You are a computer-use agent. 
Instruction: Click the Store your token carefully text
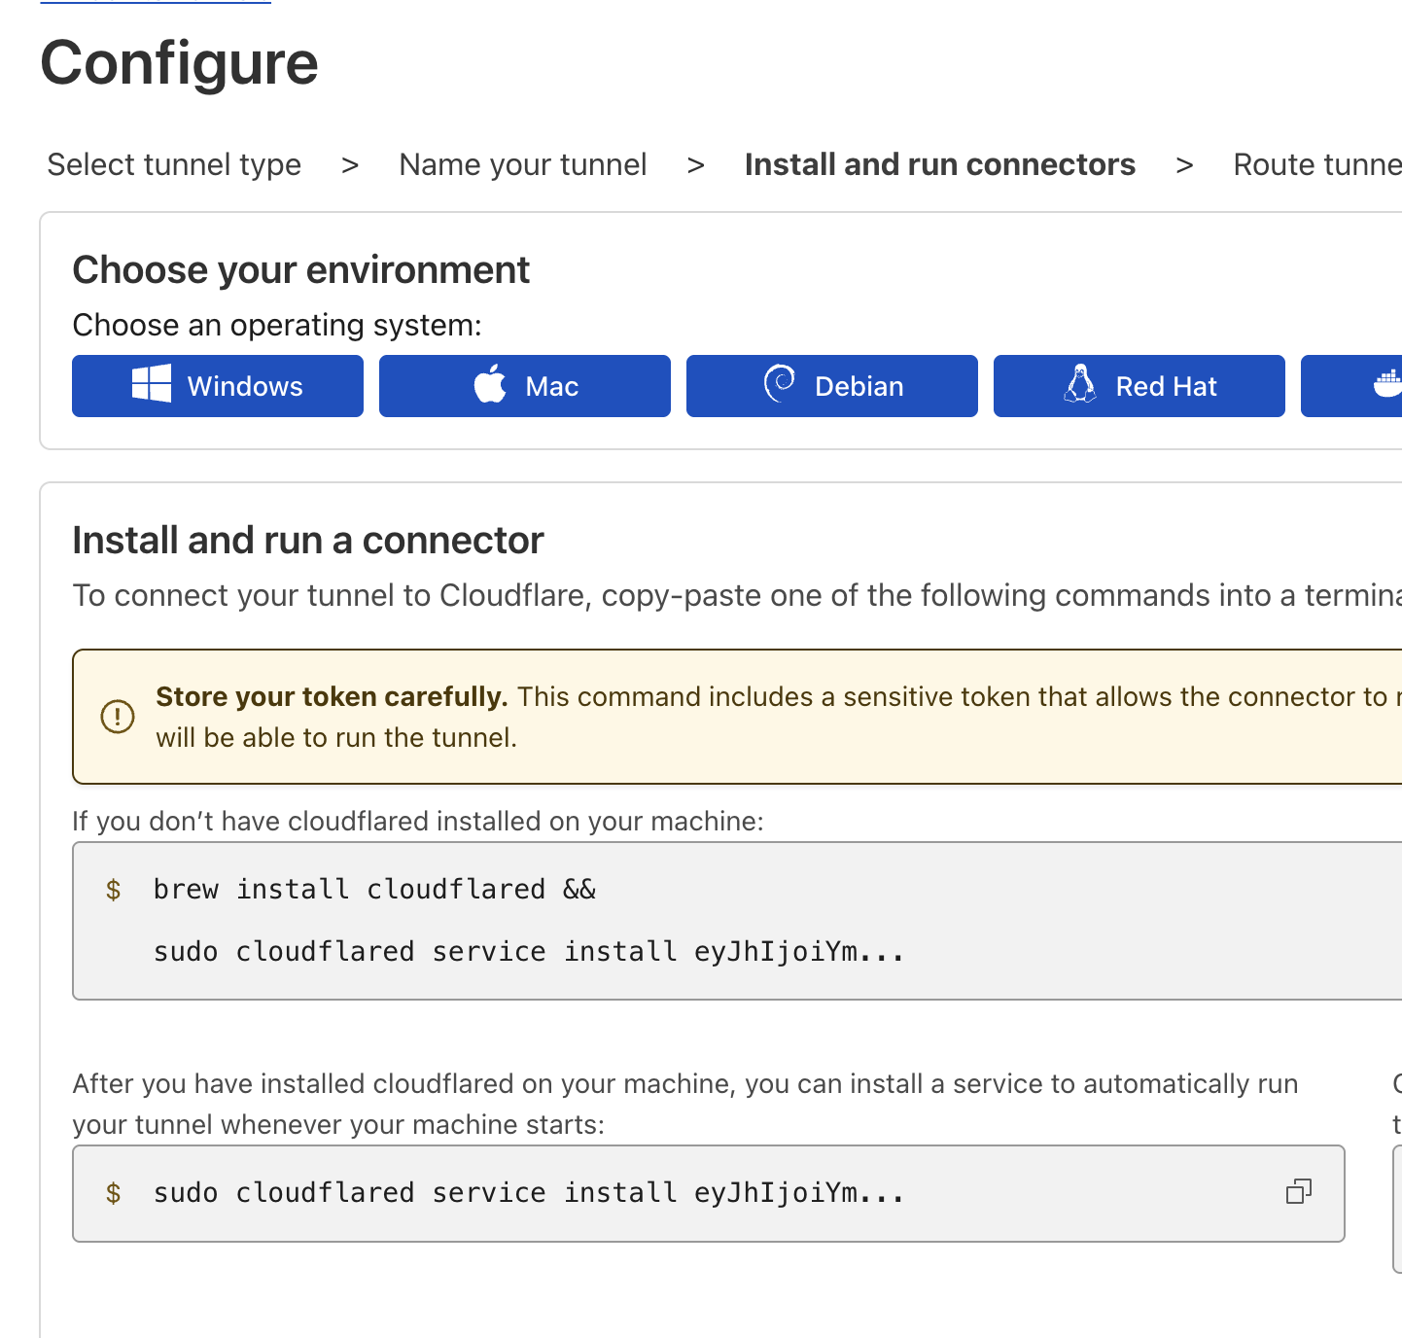332,696
